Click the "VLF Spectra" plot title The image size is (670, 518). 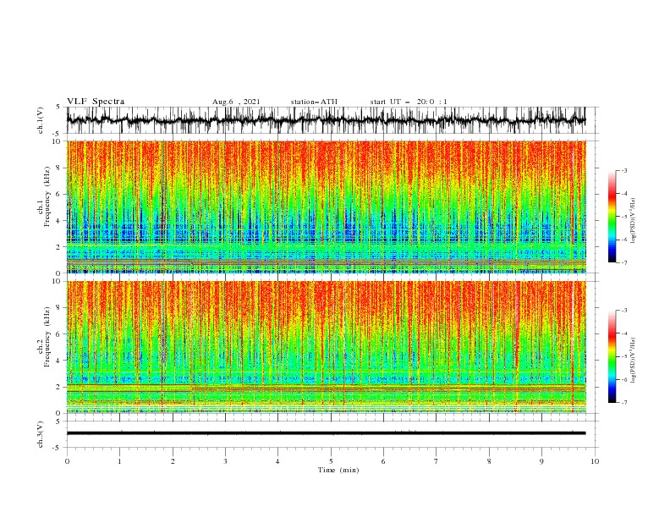click(x=96, y=102)
